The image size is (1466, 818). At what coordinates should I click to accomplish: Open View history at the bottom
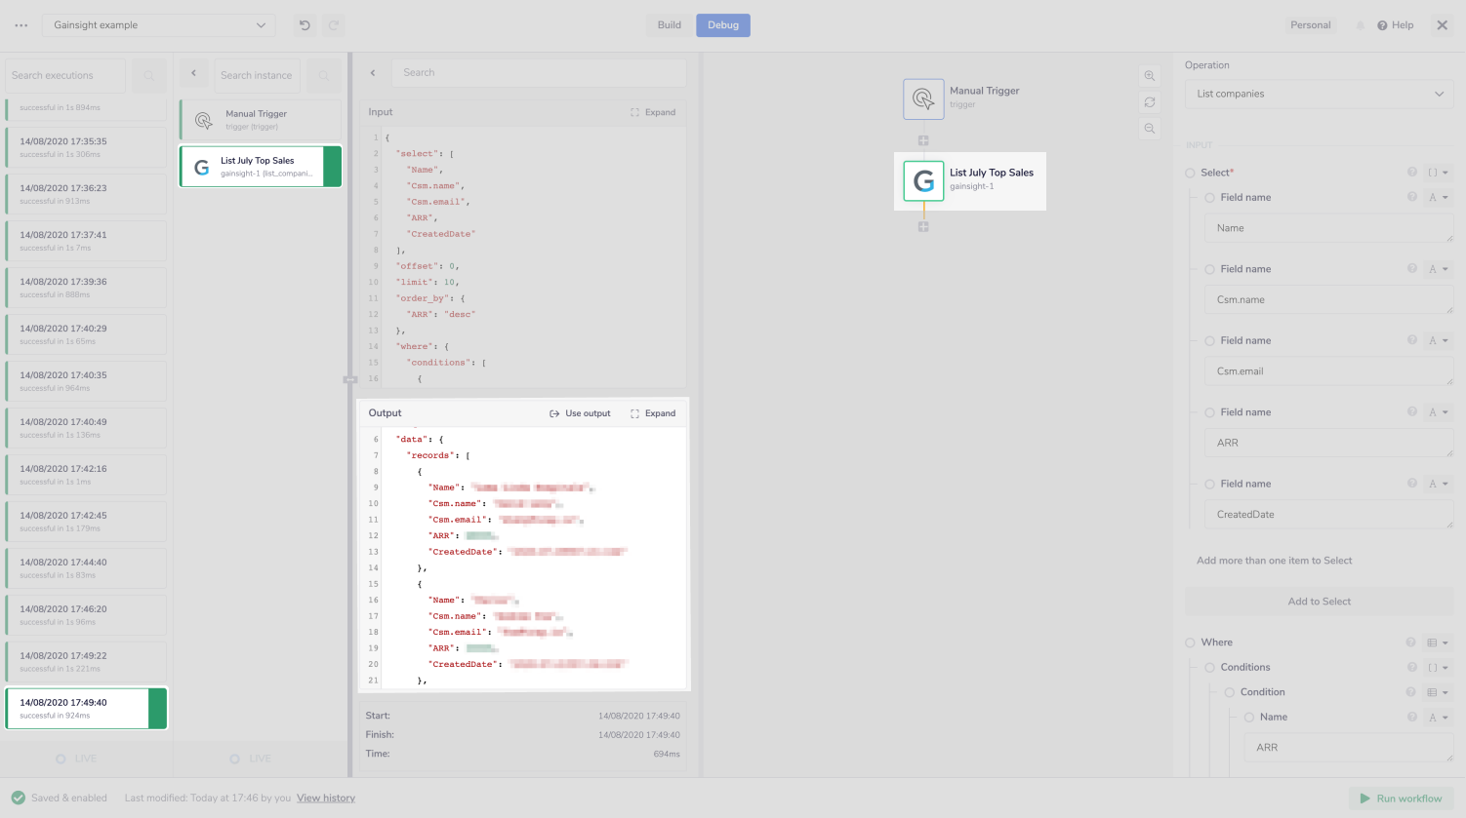[x=325, y=798]
